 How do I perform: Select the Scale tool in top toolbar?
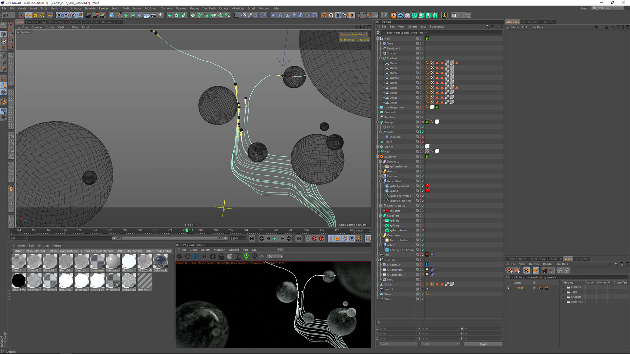pos(35,15)
